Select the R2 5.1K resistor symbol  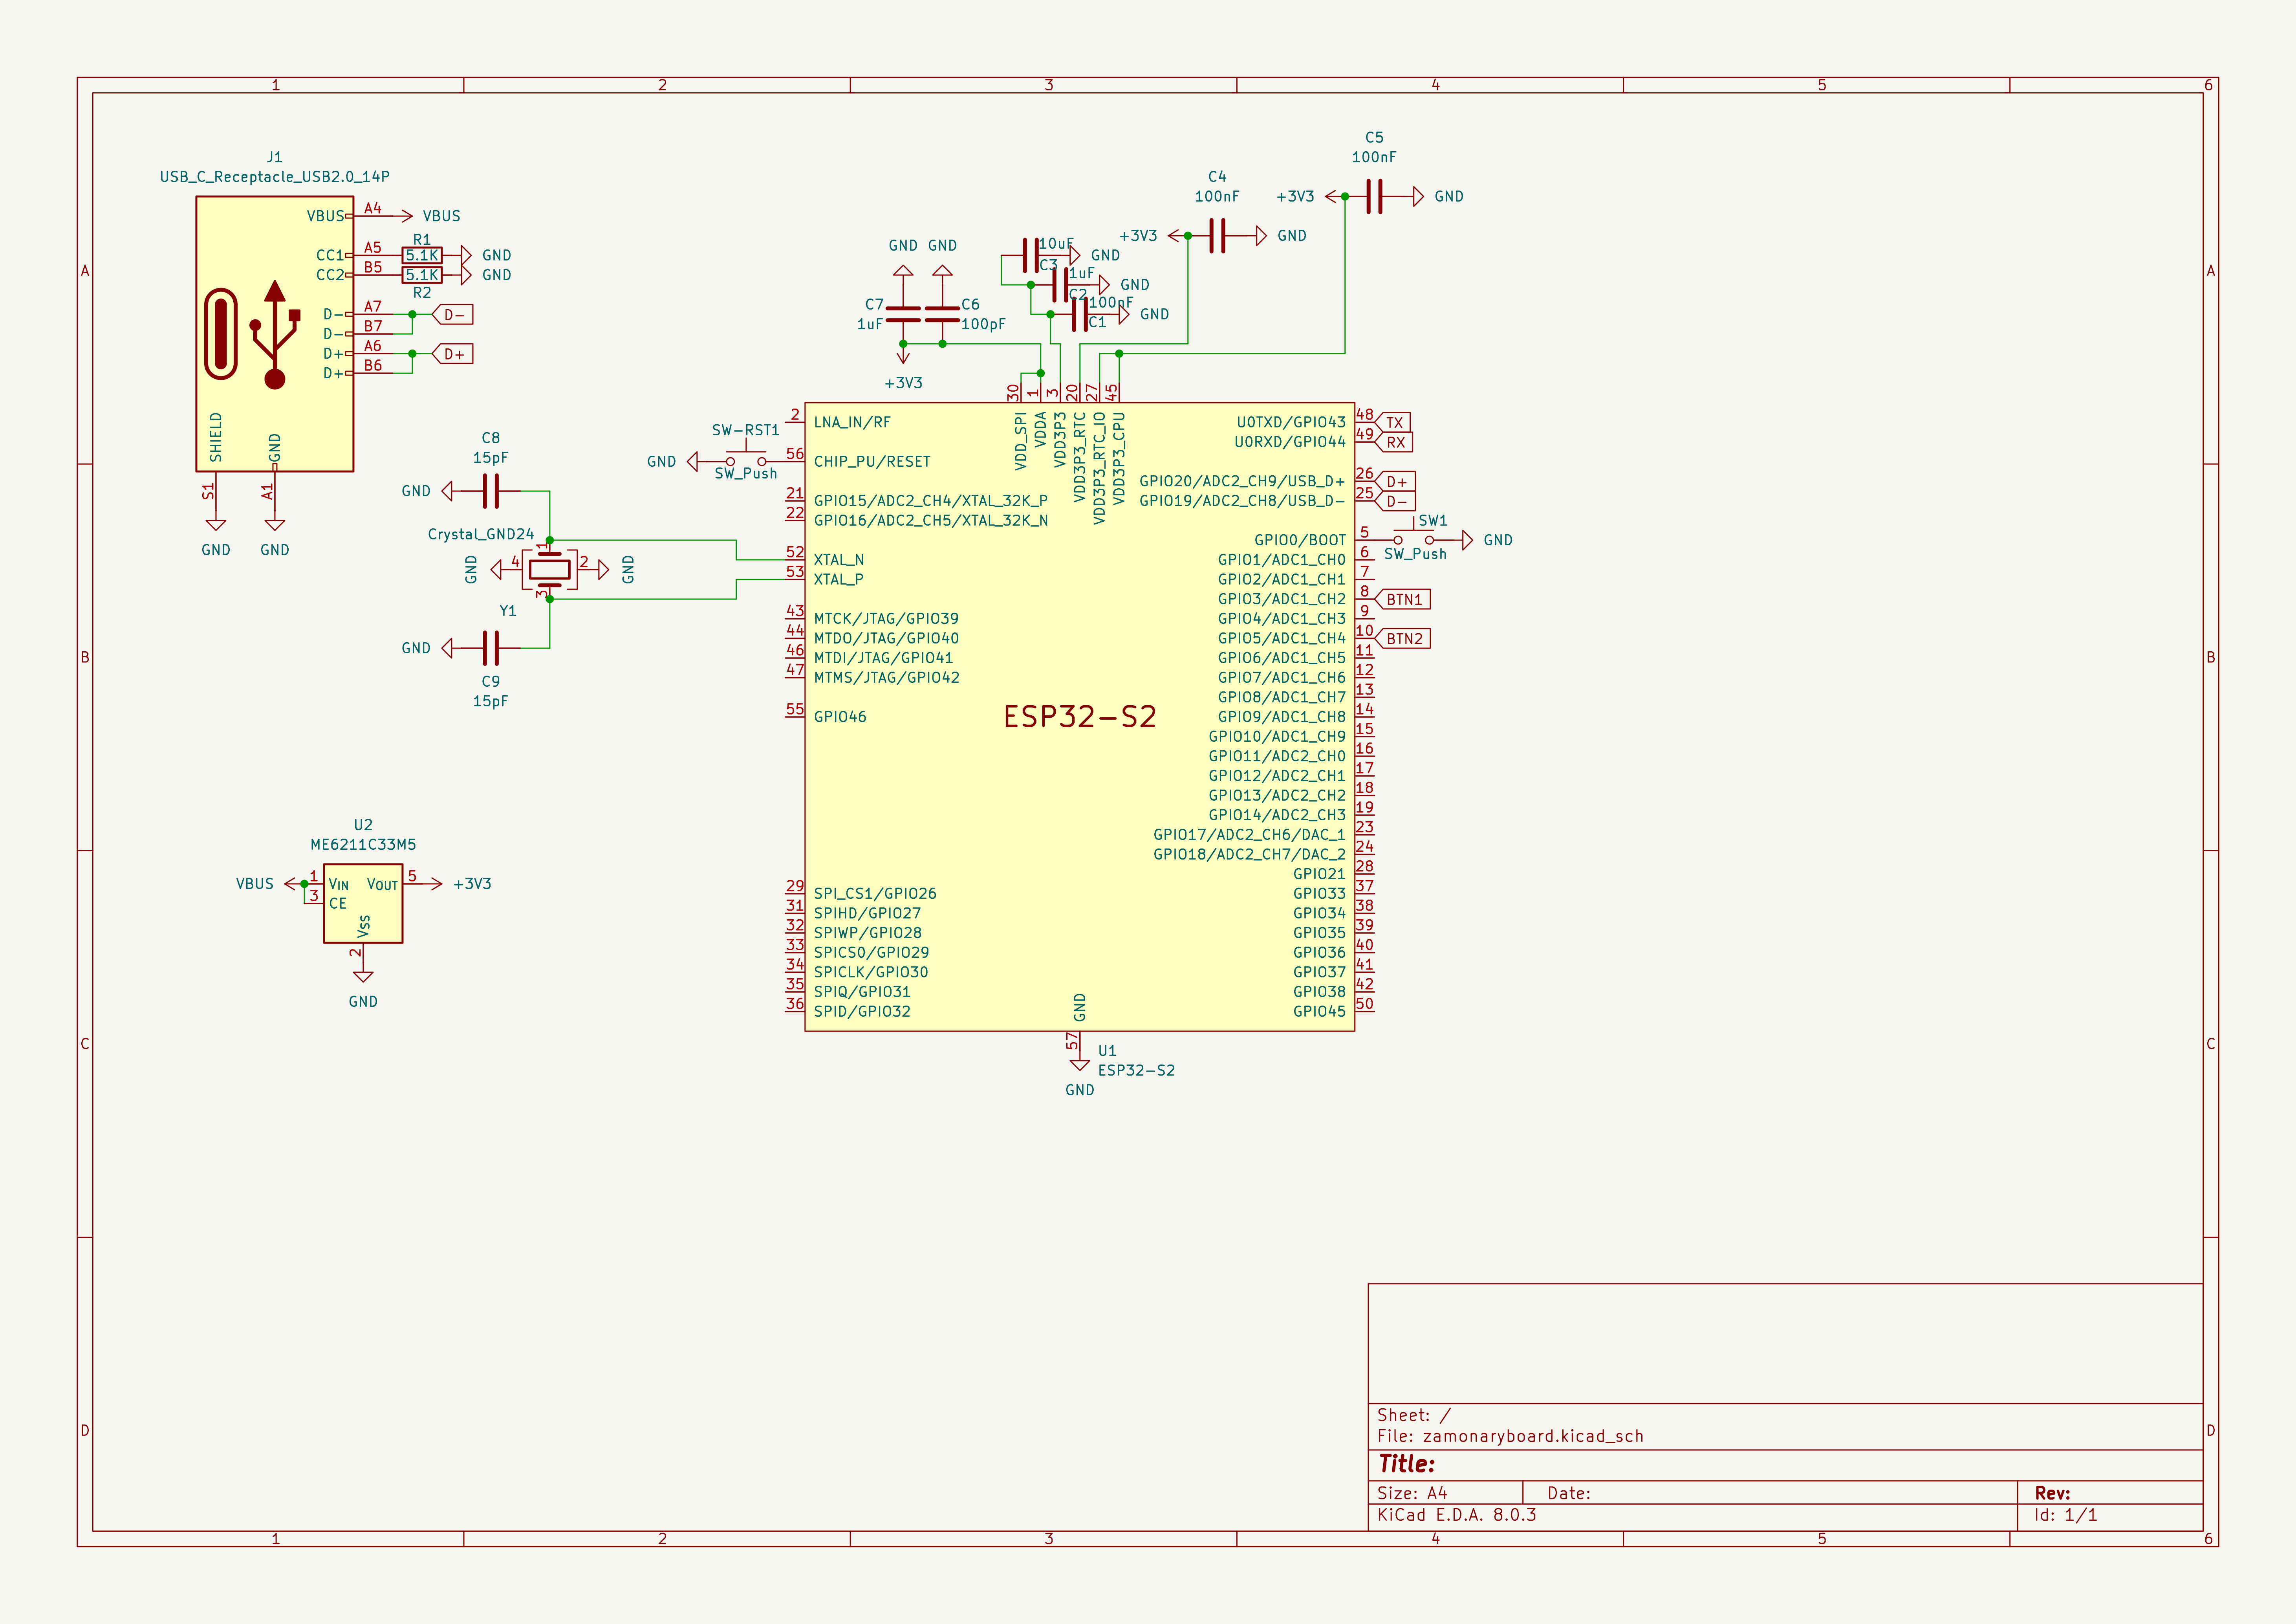tap(422, 275)
